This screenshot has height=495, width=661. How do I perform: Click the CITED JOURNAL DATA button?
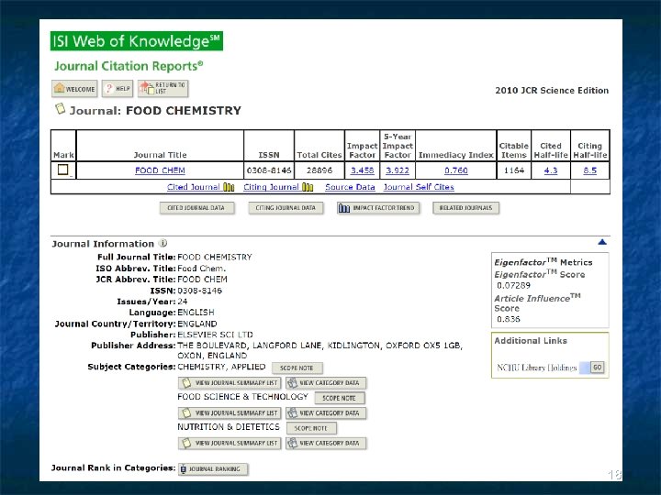point(196,208)
